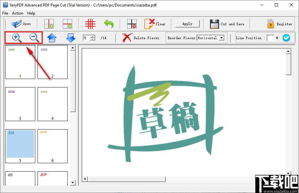
Task: Select page 4 thumbnail
Action: tap(52, 104)
